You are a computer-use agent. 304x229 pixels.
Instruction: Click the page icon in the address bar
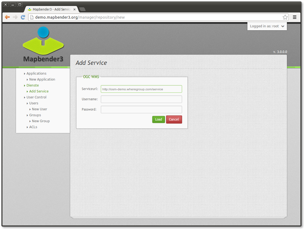pos(32,17)
